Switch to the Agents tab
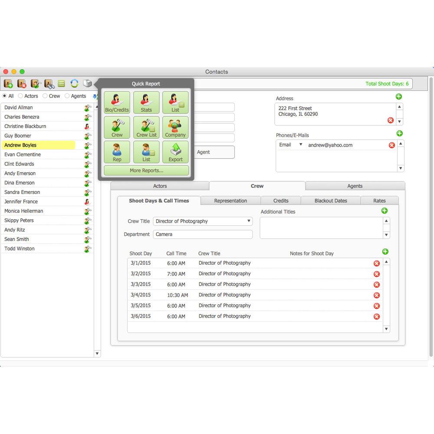The width and height of the screenshot is (434, 434). tap(355, 186)
